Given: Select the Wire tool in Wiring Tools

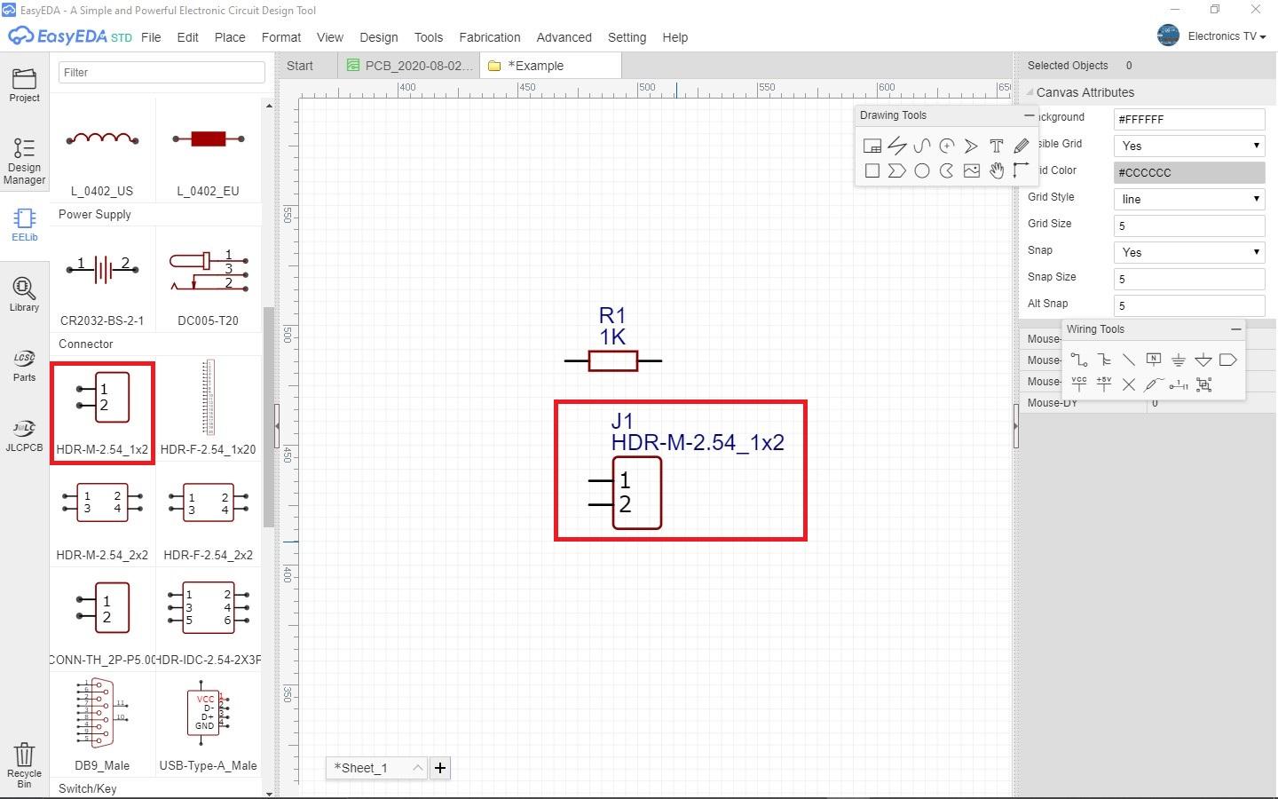Looking at the screenshot, I should coord(1079,360).
